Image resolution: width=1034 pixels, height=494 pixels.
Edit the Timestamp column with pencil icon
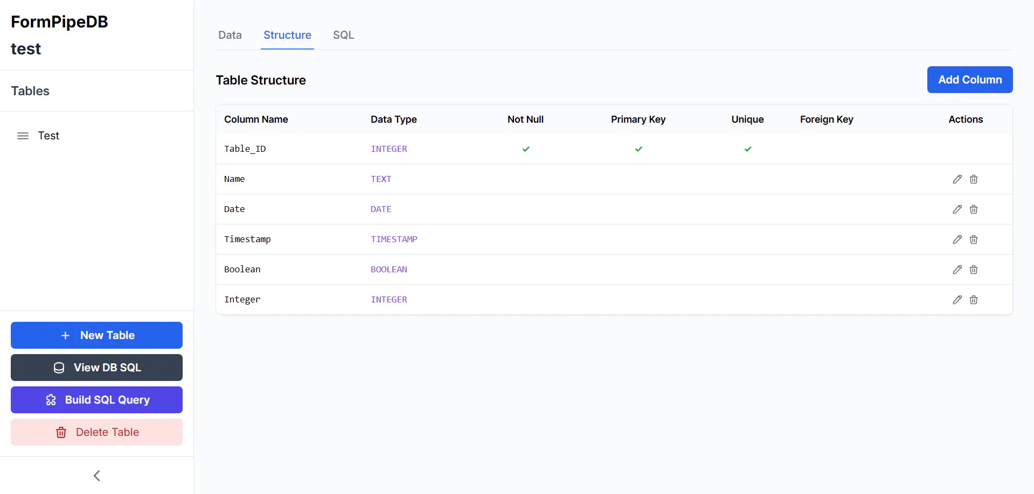pyautogui.click(x=957, y=239)
